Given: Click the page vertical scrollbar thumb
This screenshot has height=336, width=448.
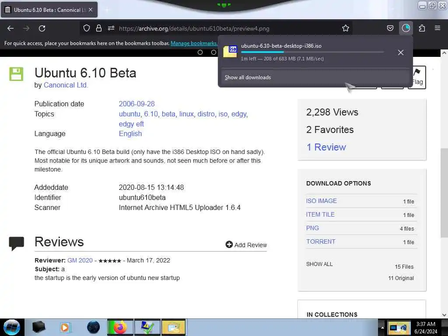Looking at the screenshot, I should (x=444, y=193).
